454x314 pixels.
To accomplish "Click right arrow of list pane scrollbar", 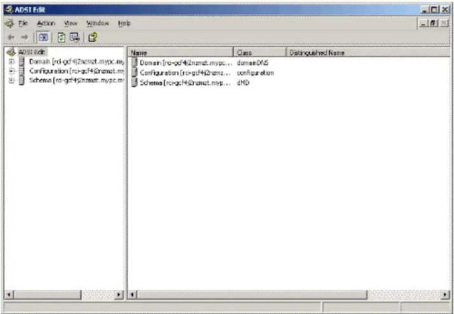I will [445, 295].
